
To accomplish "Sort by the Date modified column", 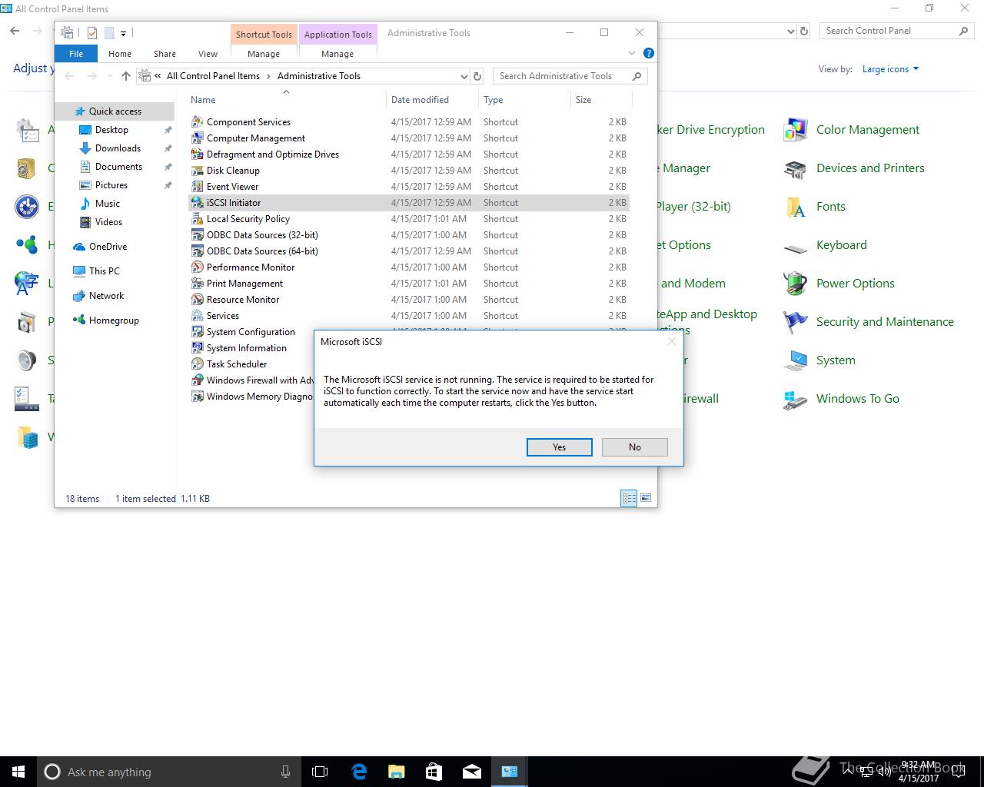I will 432,100.
